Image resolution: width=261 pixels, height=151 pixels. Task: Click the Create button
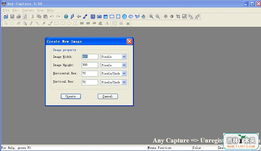click(x=71, y=96)
